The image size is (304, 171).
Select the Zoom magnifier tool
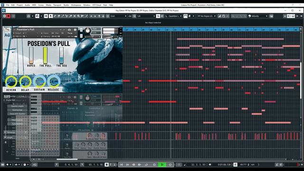tap(78, 16)
